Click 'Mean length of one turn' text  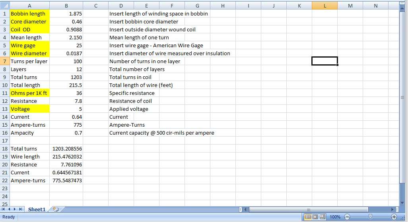[x=139, y=37]
